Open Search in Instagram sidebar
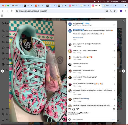 click(x=3, y=37)
